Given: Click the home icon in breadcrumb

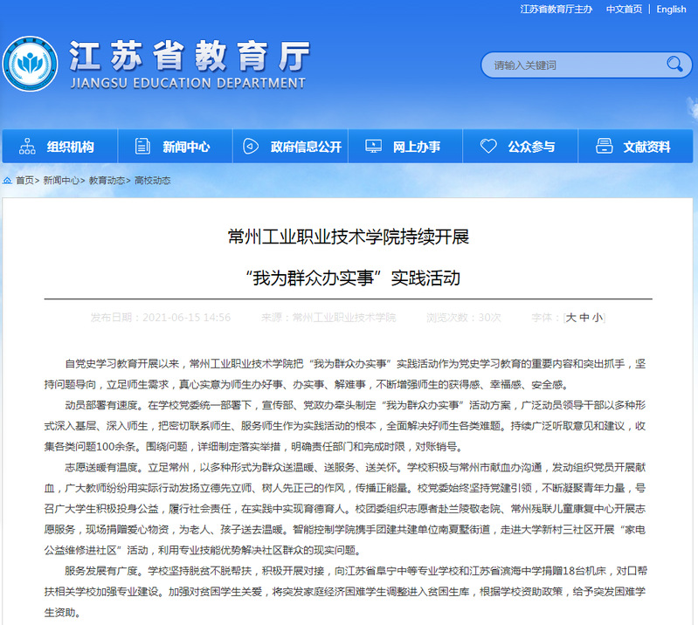Looking at the screenshot, I should point(8,181).
